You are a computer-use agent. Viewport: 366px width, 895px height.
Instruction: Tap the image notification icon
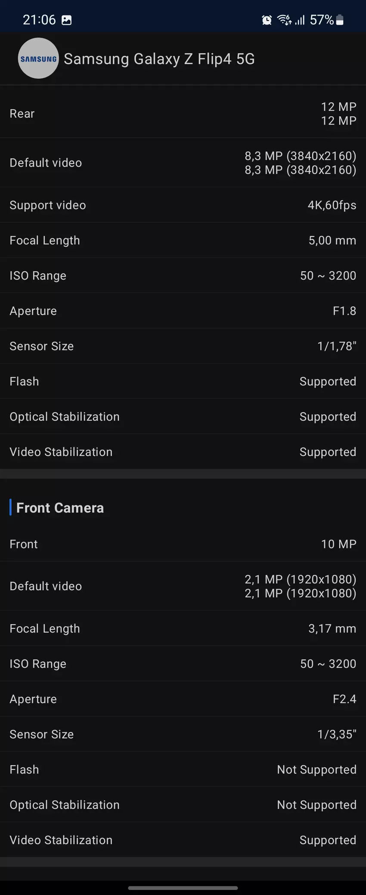click(67, 20)
